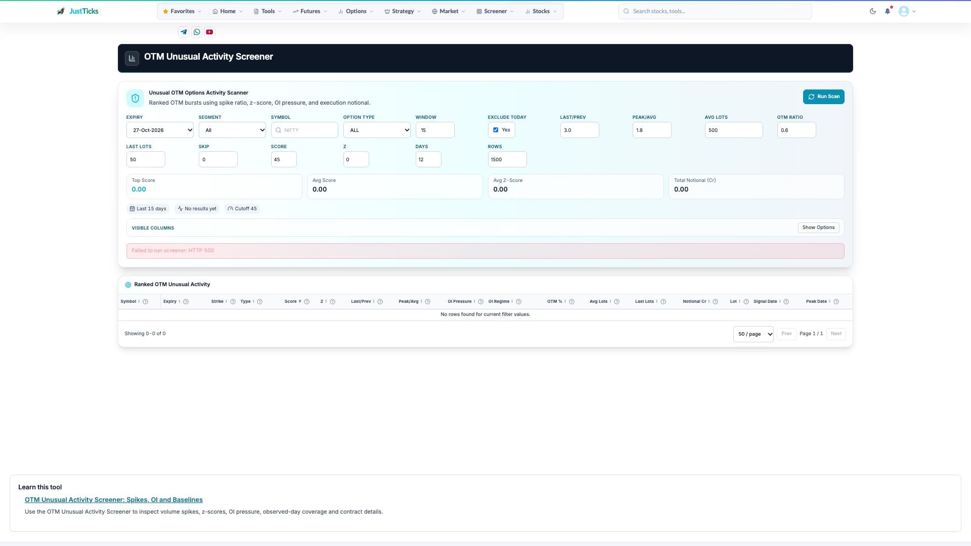Uncheck the Exclude Today Yes checkbox
The height and width of the screenshot is (546, 971).
point(496,130)
